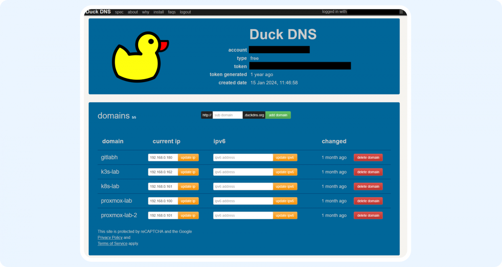Select the k3s-lab domain name
Screen dimensions: 502x267
(x=111, y=172)
